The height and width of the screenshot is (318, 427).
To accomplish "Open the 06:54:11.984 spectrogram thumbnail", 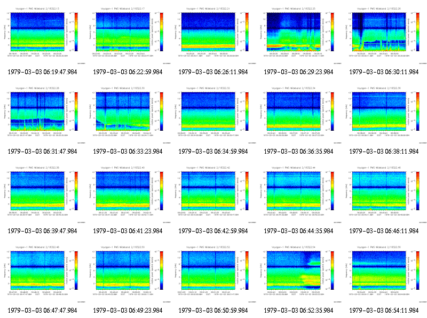I will pos(384,274).
